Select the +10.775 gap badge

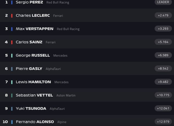[x=163, y=95]
